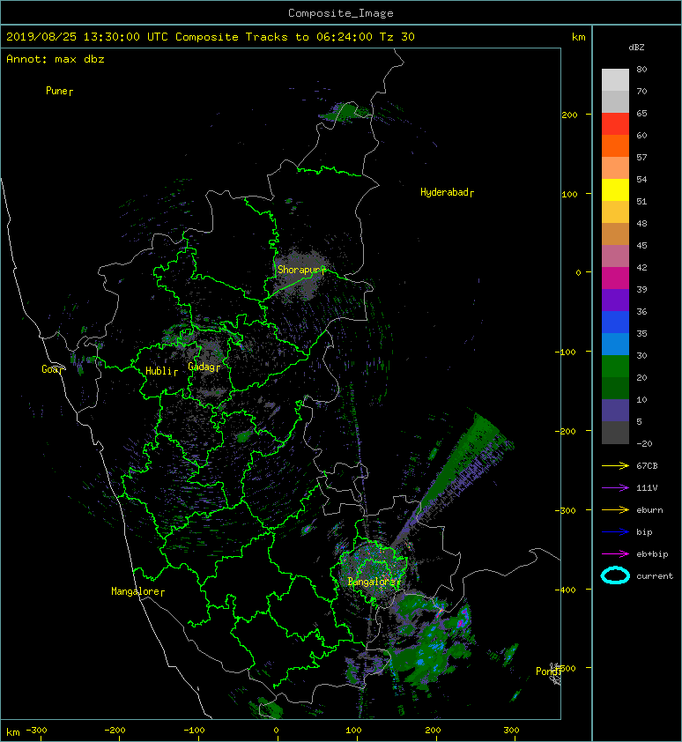Click the 67CB yellow arrow legend icon
682x742 pixels.
tap(615, 465)
